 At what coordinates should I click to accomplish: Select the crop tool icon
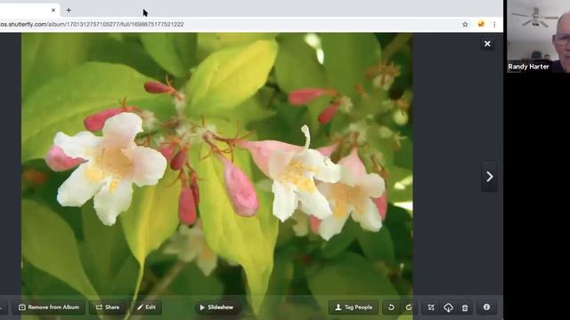coord(431,308)
